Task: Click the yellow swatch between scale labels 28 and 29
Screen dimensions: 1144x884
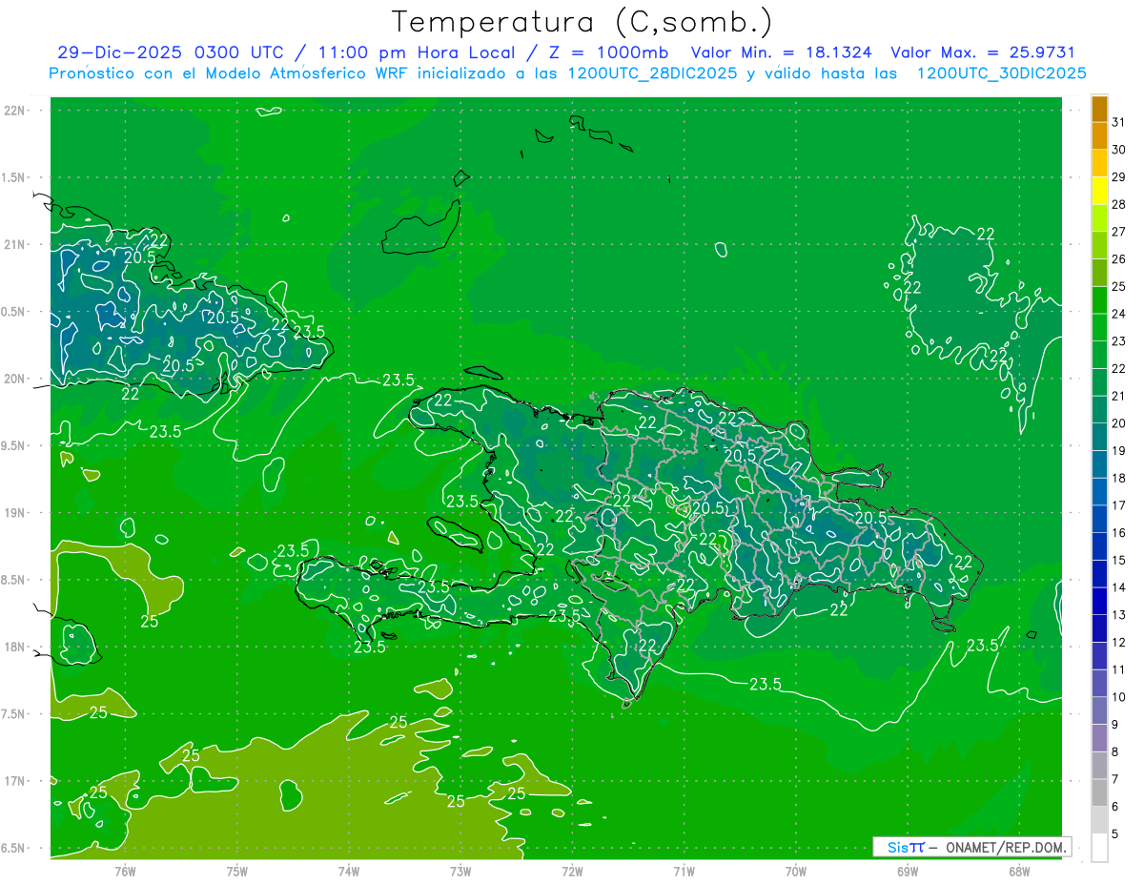Action: pyautogui.click(x=1099, y=191)
